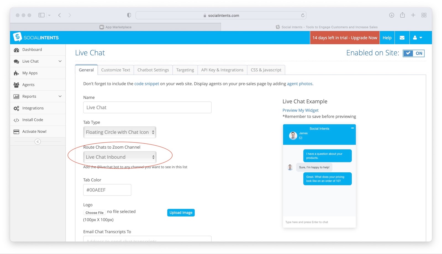Open the sidebar toggle dropdown arrow in browser
Screen dimensions: 442x254
tap(49, 15)
